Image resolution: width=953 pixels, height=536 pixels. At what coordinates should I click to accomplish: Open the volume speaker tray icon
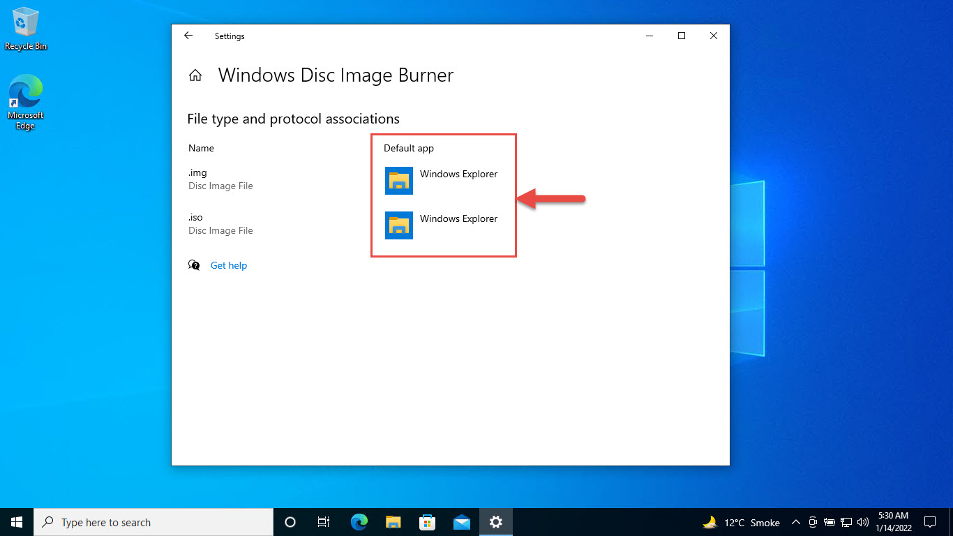click(863, 523)
